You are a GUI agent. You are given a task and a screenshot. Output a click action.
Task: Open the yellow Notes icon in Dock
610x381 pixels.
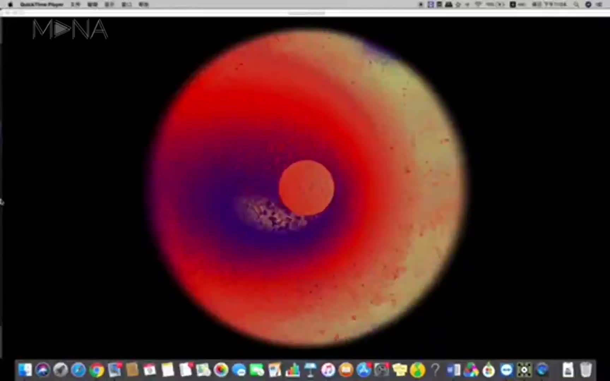point(168,370)
